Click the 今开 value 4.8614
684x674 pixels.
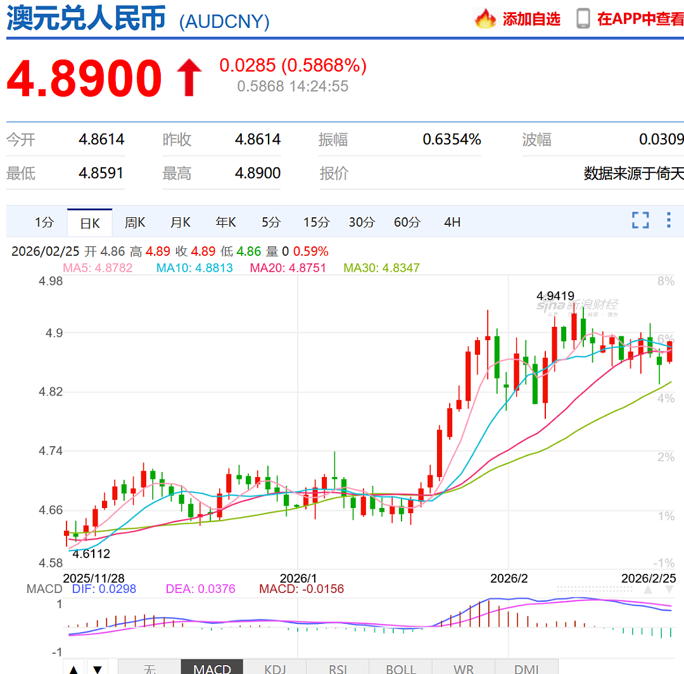tap(101, 139)
